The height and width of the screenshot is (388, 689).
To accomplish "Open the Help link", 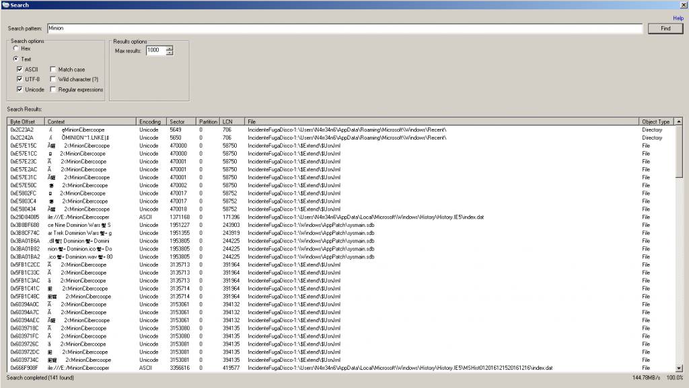I will pyautogui.click(x=678, y=18).
